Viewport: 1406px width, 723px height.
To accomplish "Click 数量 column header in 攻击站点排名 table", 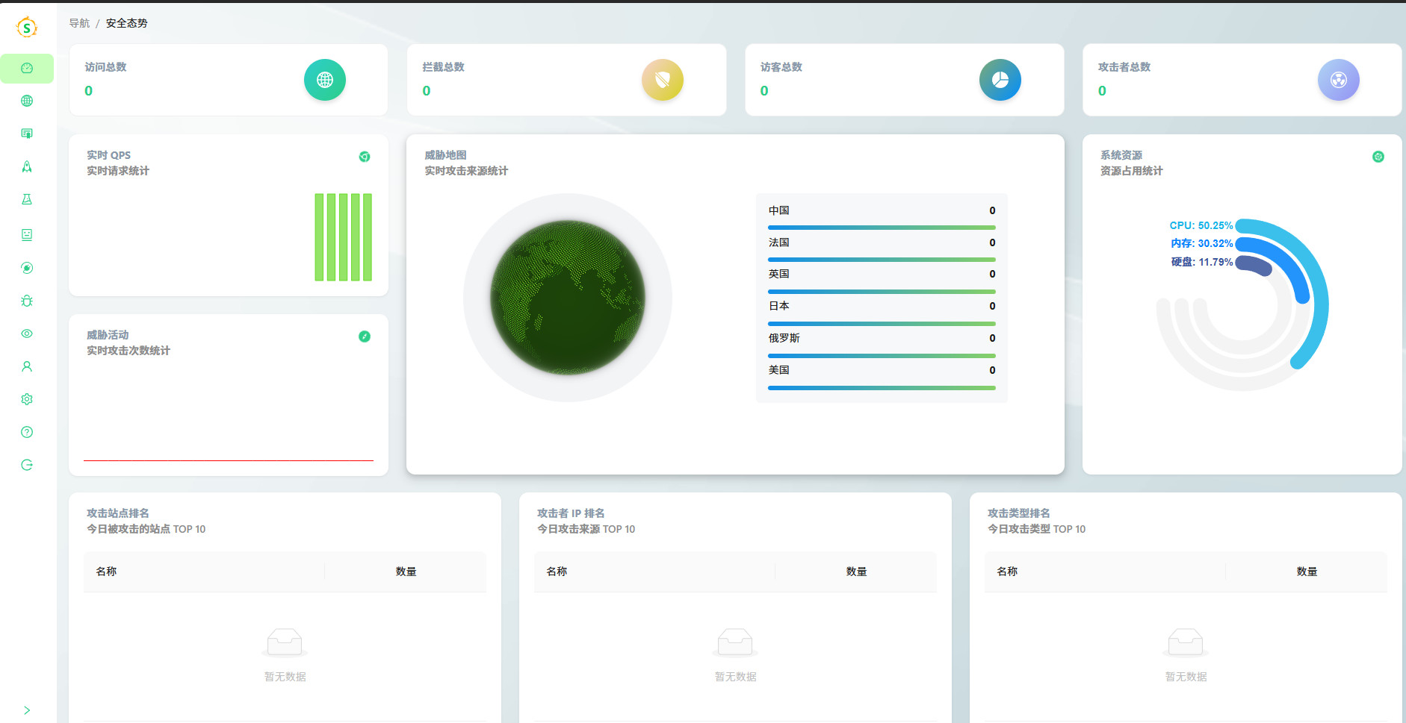I will (406, 572).
